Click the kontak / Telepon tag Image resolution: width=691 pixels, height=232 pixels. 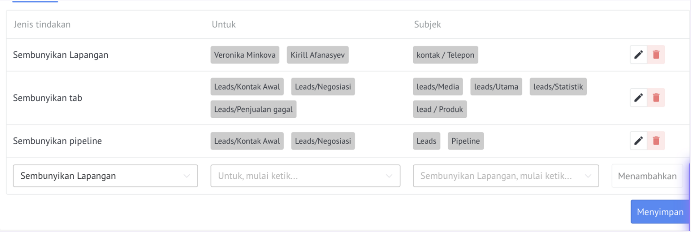[x=446, y=55]
